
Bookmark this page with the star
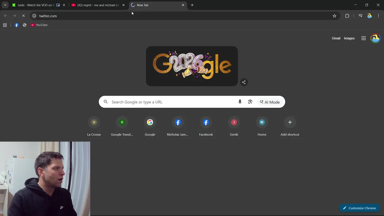pyautogui.click(x=334, y=16)
